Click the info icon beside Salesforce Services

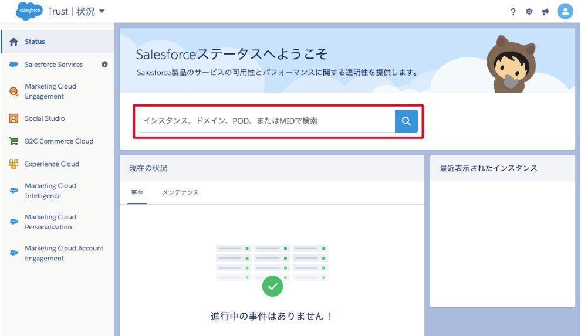click(104, 65)
